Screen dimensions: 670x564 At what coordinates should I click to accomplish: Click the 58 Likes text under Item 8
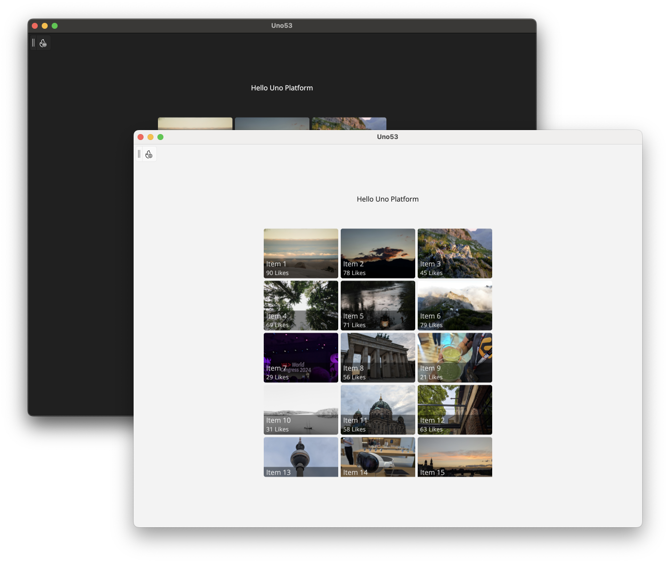(x=354, y=377)
